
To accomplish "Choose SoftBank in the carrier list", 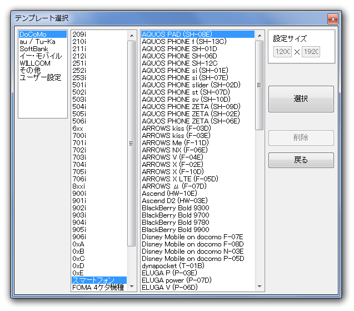I will pyautogui.click(x=43, y=49).
